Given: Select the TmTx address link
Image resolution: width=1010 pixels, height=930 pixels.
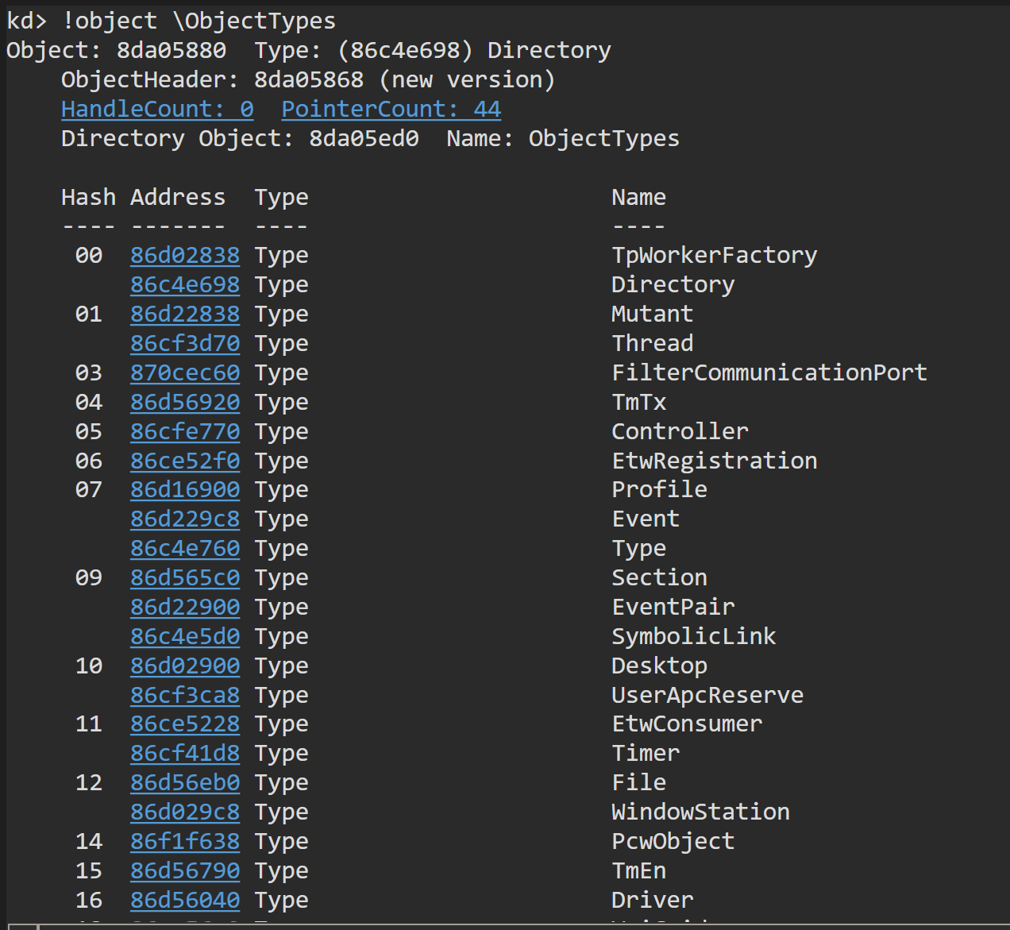Looking at the screenshot, I should pos(185,402).
